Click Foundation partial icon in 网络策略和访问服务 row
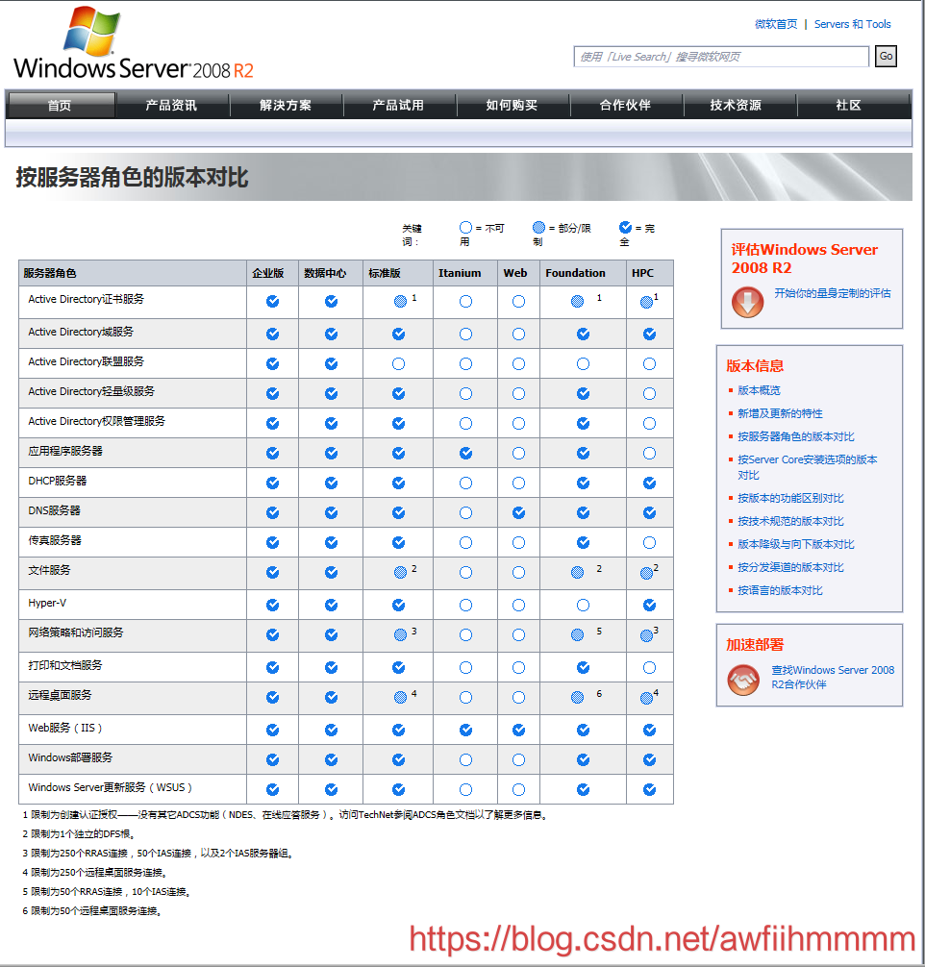 click(577, 634)
